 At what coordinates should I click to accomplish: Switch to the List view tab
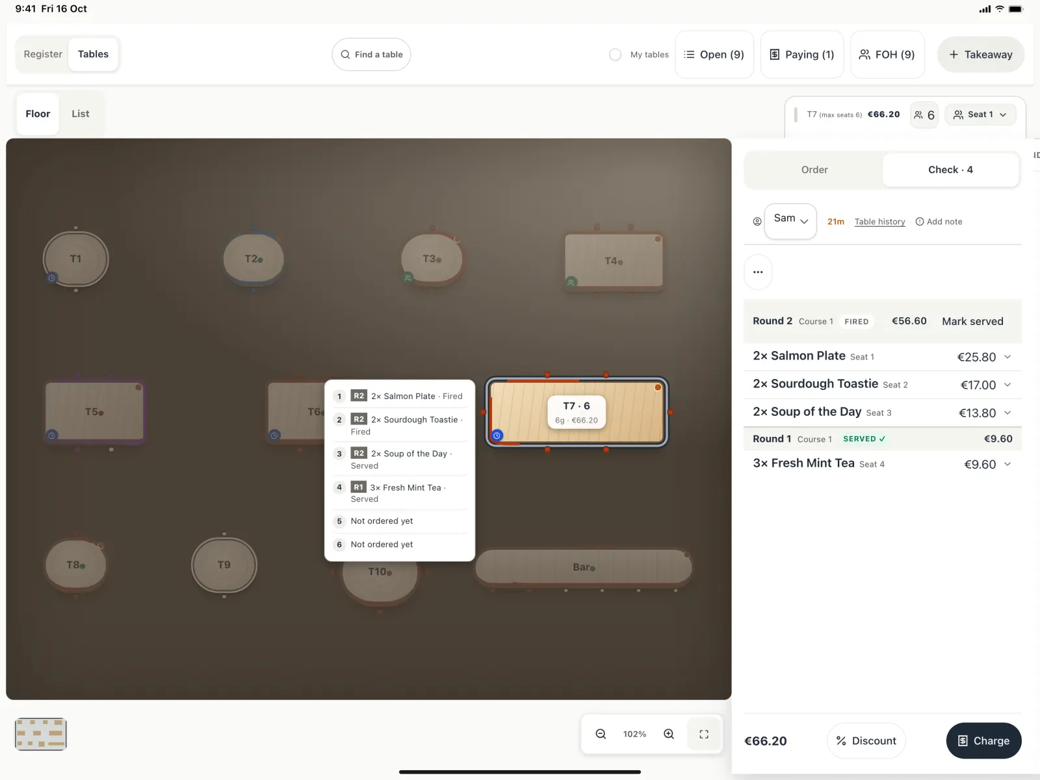point(81,114)
